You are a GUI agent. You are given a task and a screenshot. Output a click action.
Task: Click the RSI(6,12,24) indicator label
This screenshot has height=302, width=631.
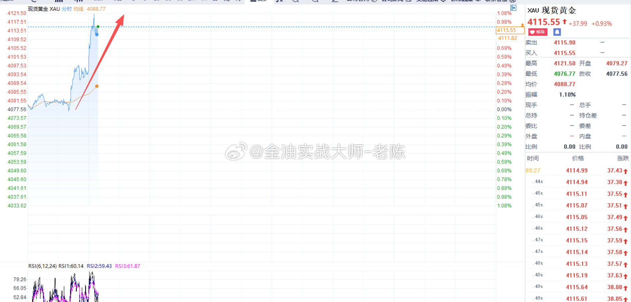tap(42, 266)
